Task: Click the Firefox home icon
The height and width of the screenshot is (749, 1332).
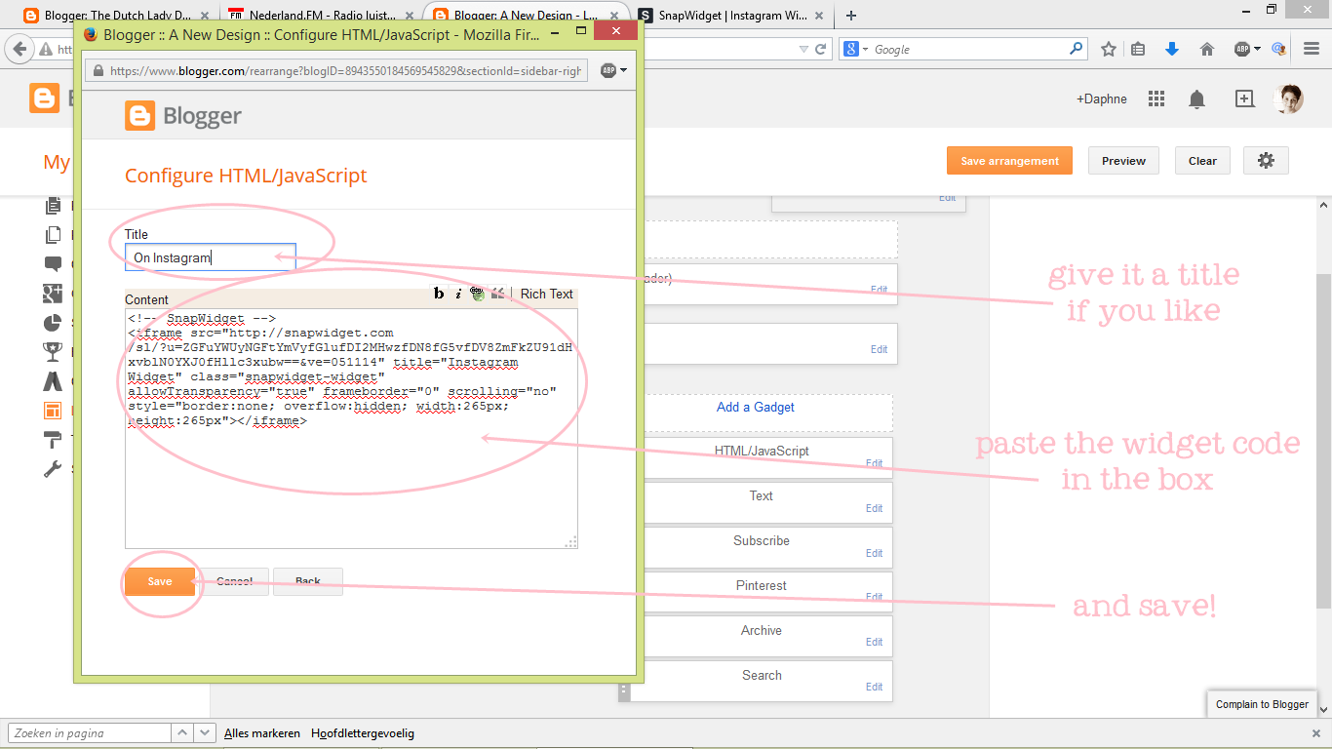Action: (x=1206, y=49)
